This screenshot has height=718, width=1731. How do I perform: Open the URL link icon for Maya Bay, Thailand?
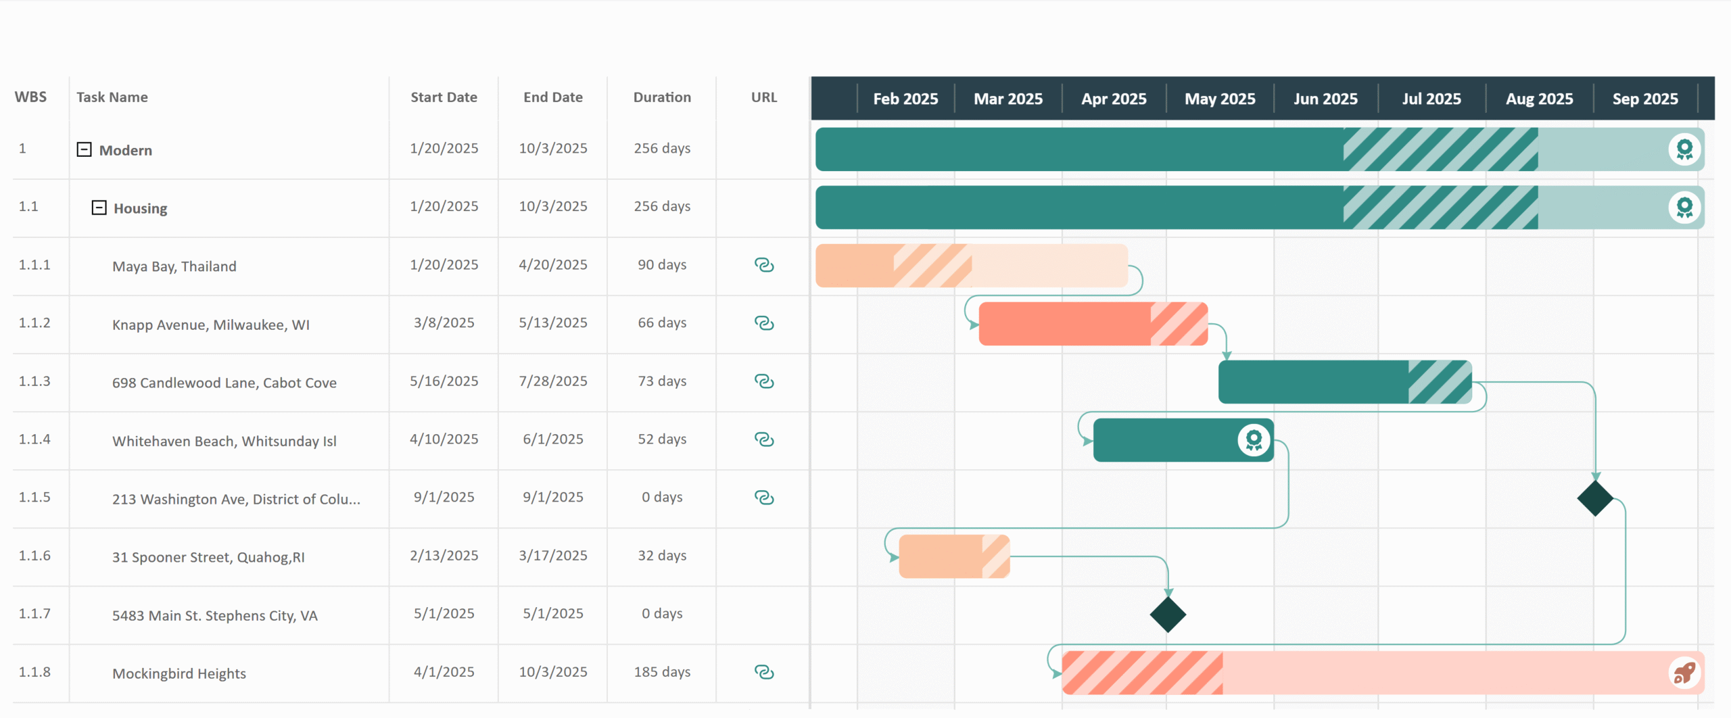tap(763, 265)
